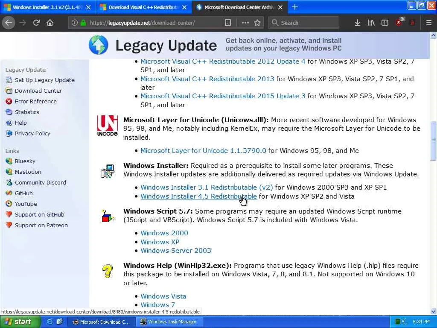Click the Statistics sidebar icon
437x328 pixels.
[x=9, y=112]
